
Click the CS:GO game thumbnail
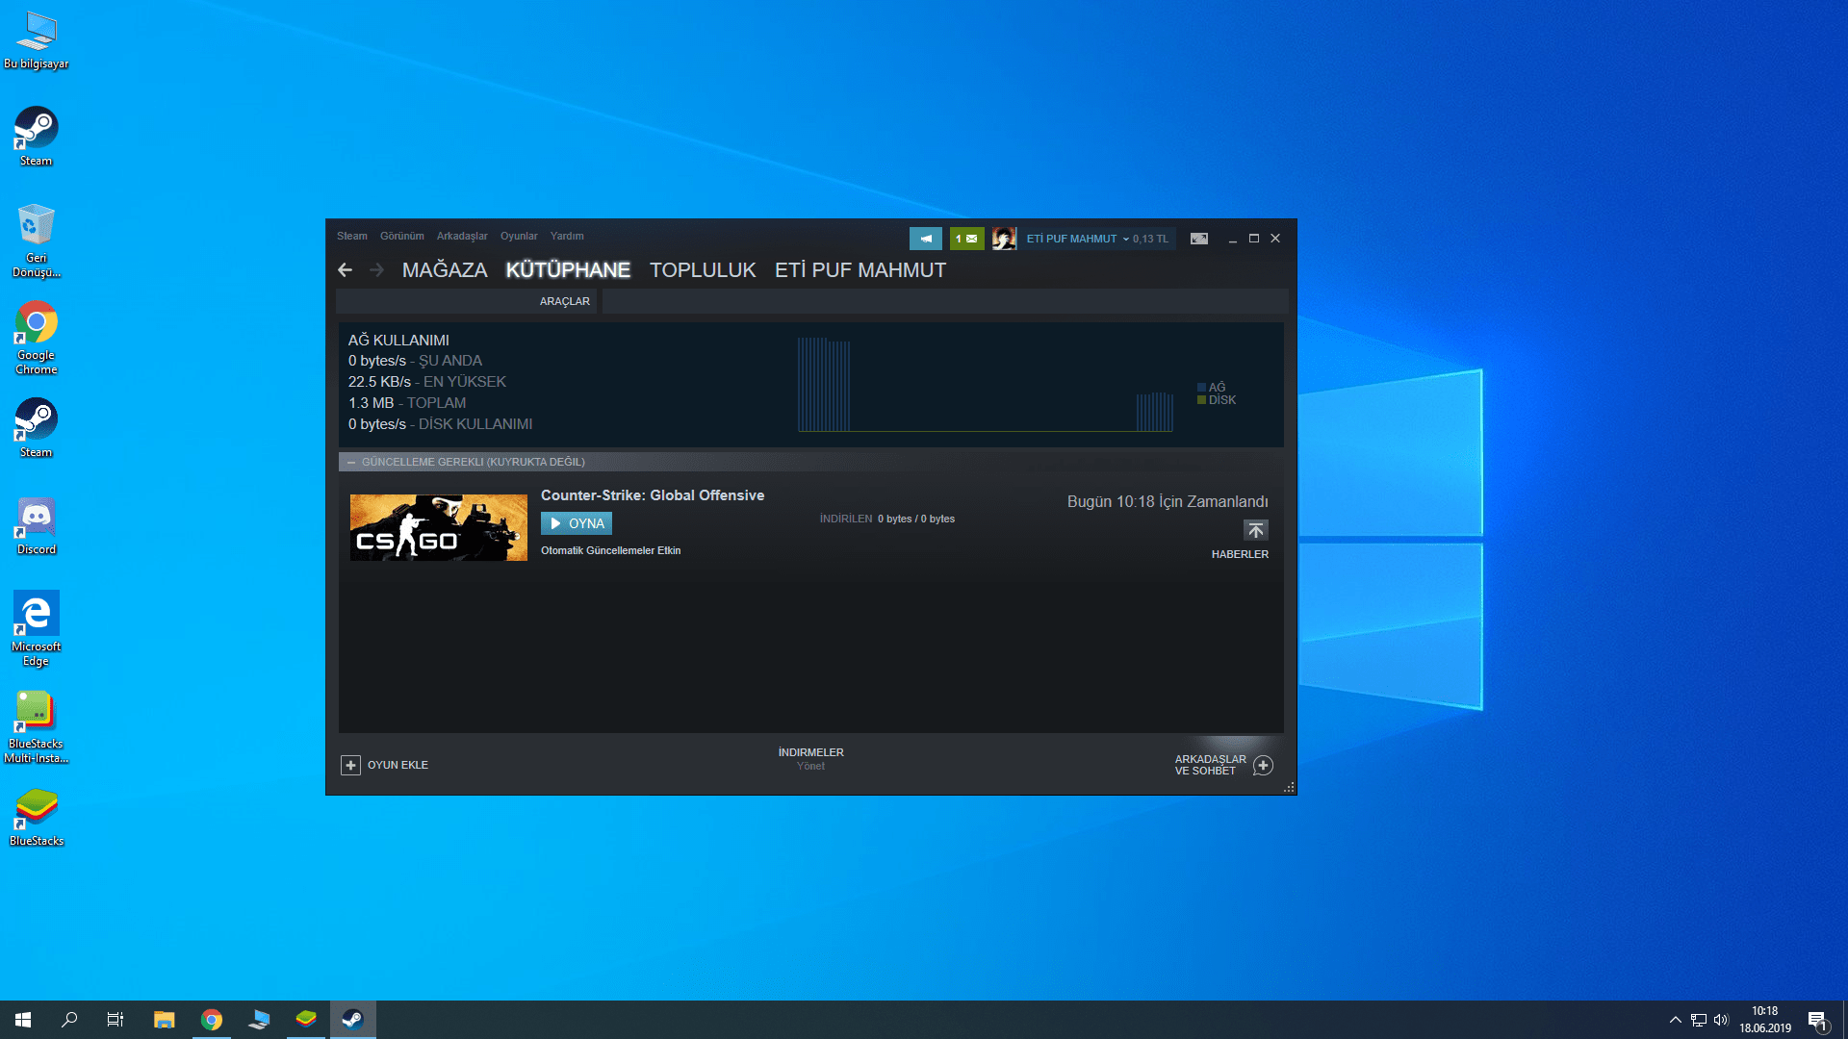pyautogui.click(x=438, y=527)
